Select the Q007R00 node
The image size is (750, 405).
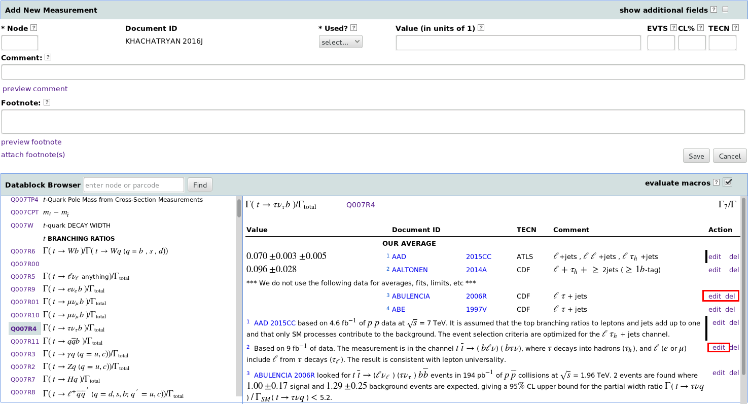point(25,264)
